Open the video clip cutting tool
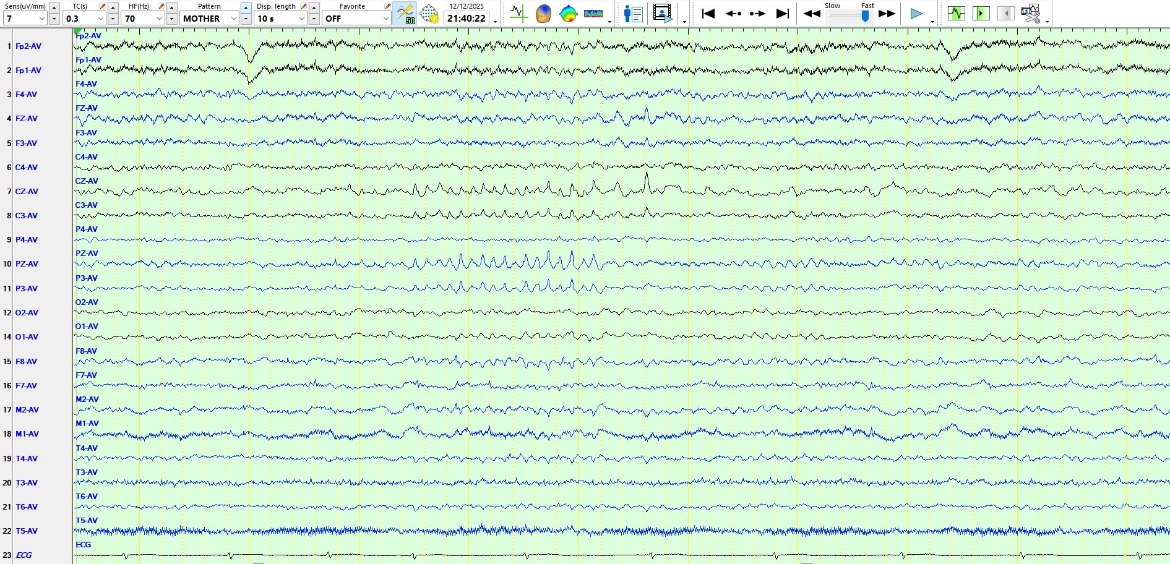This screenshot has width=1170, height=564. tap(1031, 14)
